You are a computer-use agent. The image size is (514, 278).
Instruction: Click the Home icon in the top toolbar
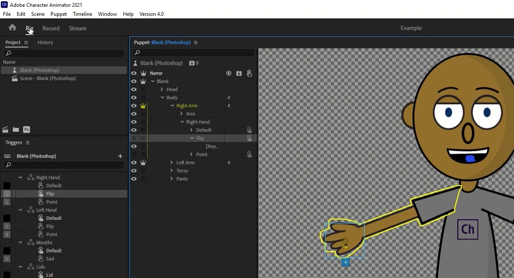pos(12,27)
